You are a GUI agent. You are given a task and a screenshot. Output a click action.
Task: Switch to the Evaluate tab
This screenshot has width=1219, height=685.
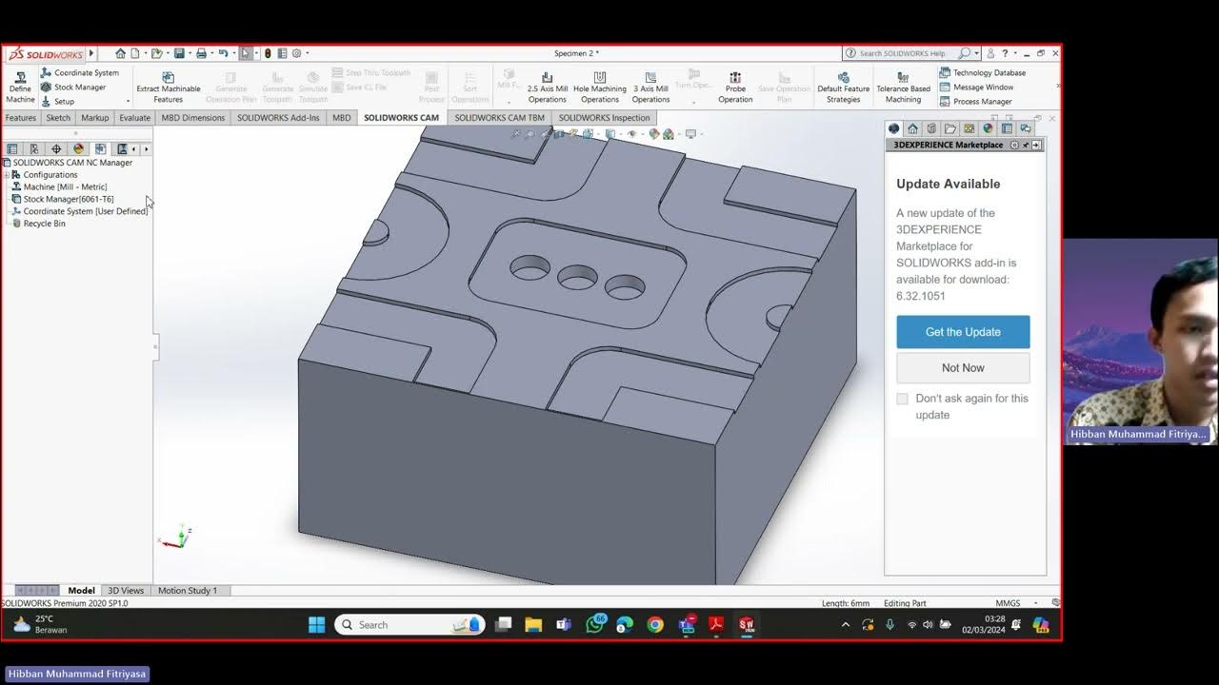pyautogui.click(x=134, y=118)
